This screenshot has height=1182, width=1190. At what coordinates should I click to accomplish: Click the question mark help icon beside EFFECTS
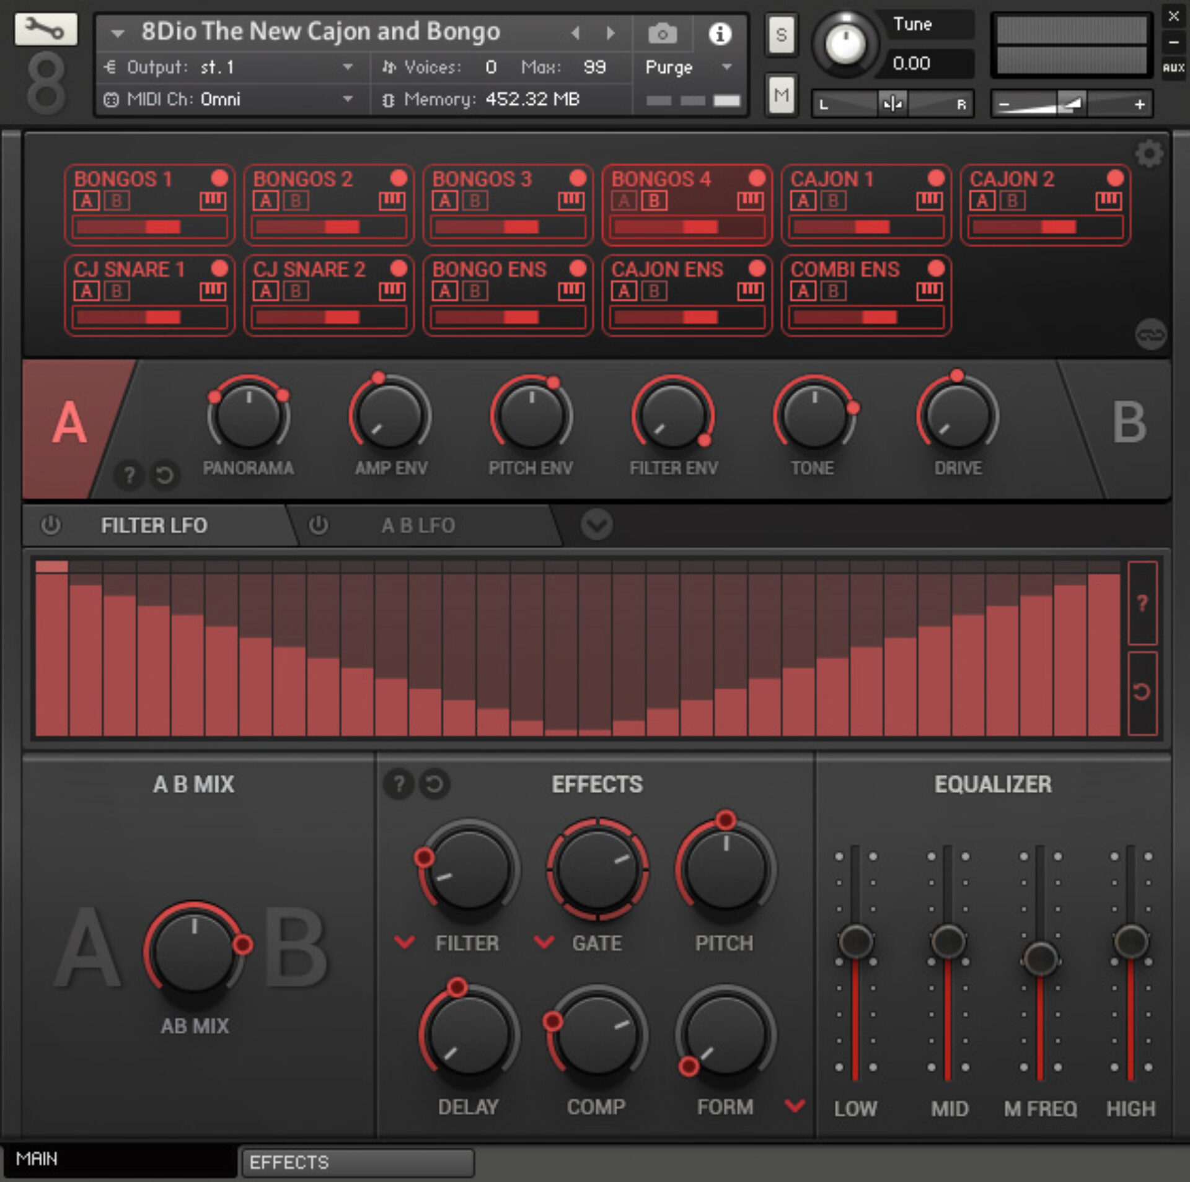[x=400, y=782]
